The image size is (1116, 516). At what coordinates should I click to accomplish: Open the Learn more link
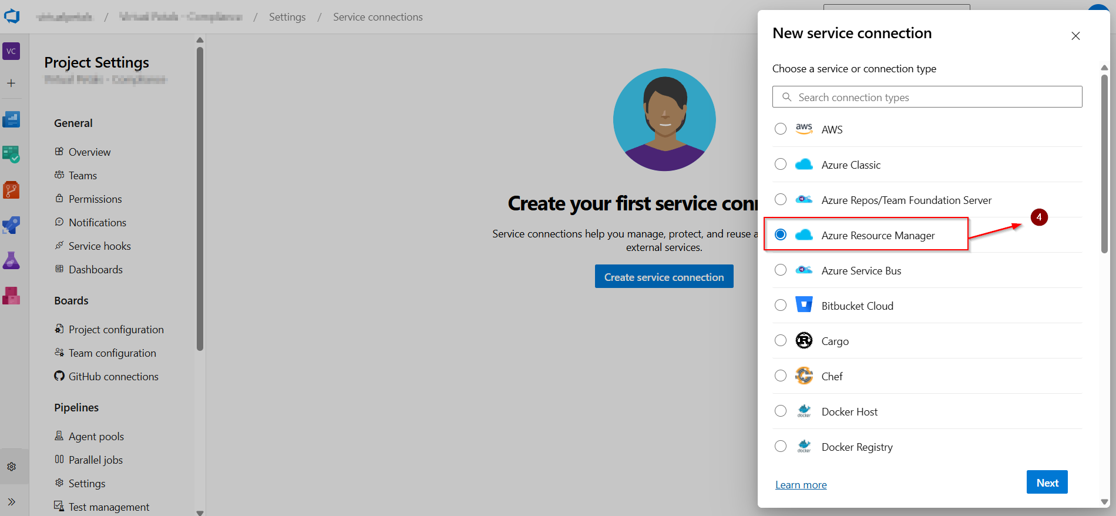click(x=801, y=485)
